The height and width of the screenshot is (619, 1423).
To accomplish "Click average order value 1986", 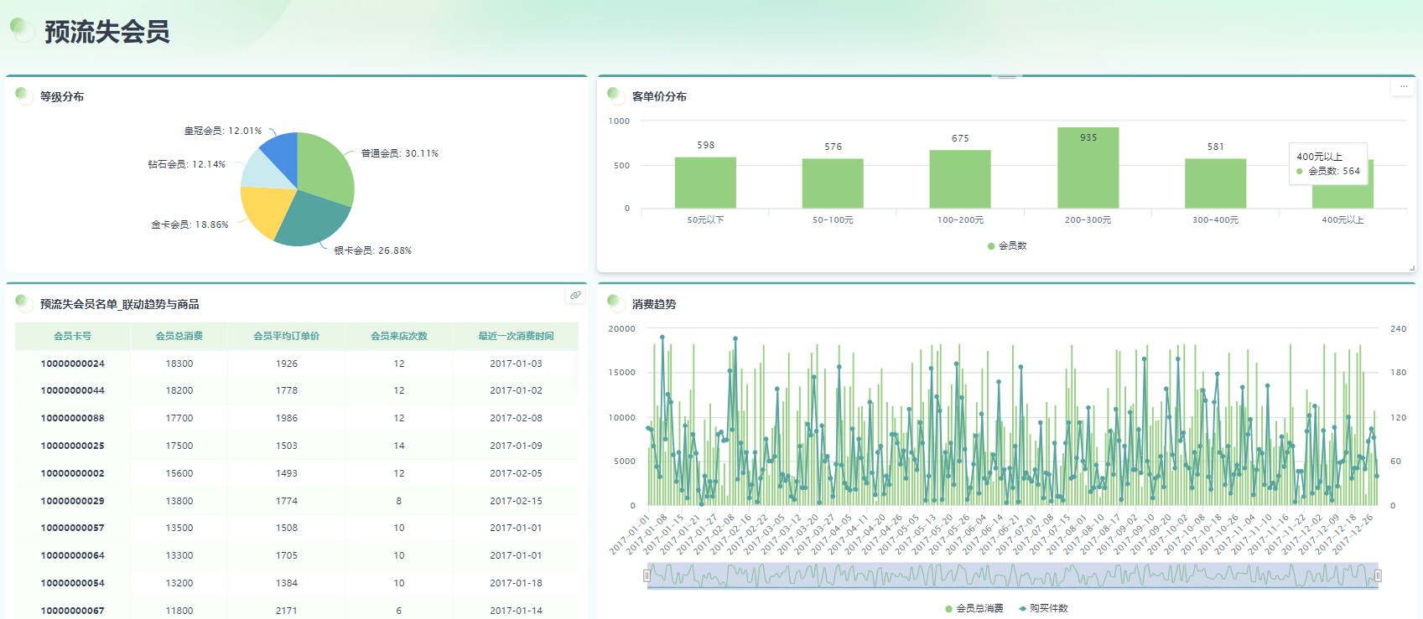I will click(287, 418).
